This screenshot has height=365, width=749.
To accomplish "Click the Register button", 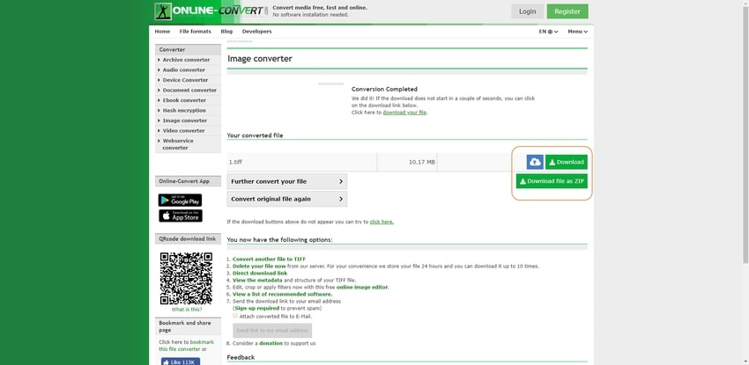I will point(567,11).
